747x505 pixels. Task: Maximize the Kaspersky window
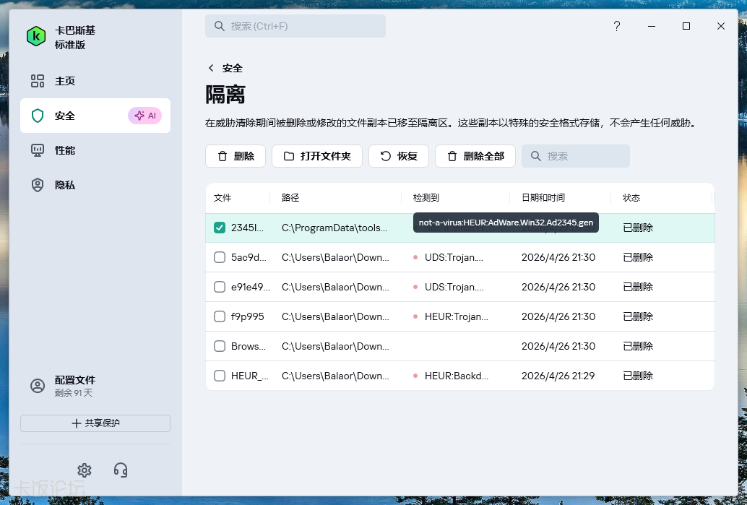(x=686, y=26)
